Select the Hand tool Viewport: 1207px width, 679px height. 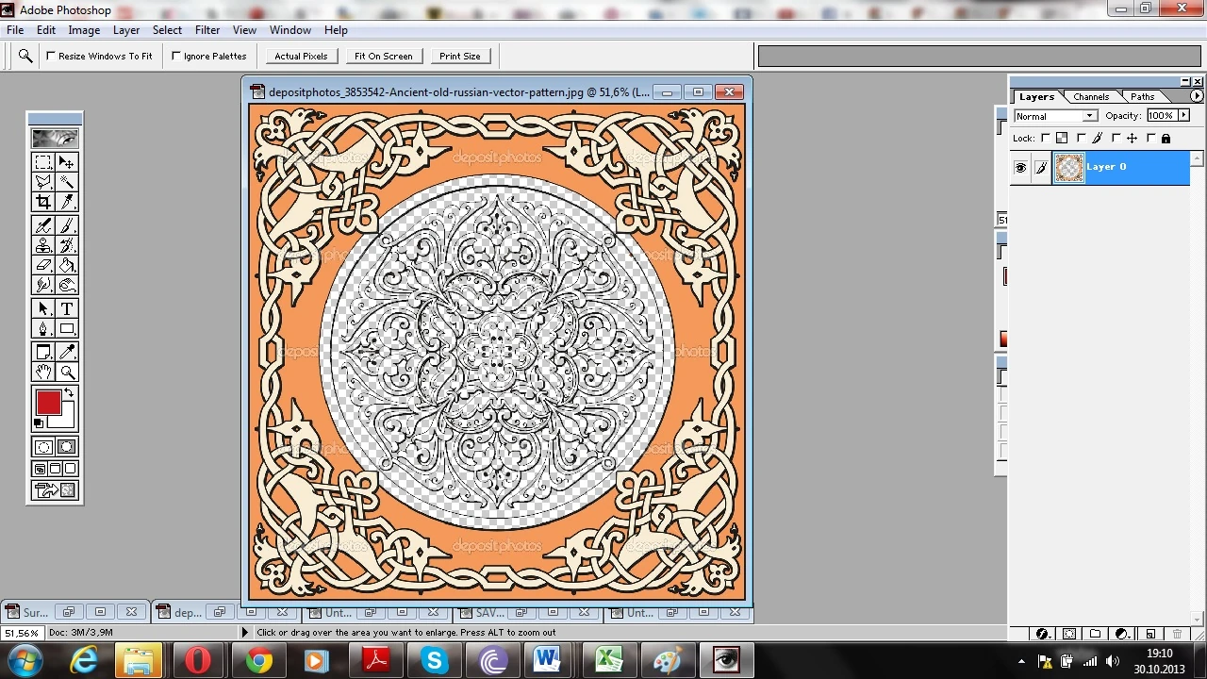(43, 372)
